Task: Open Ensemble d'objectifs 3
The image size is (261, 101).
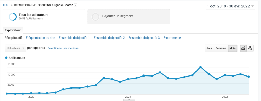Action: point(144,38)
